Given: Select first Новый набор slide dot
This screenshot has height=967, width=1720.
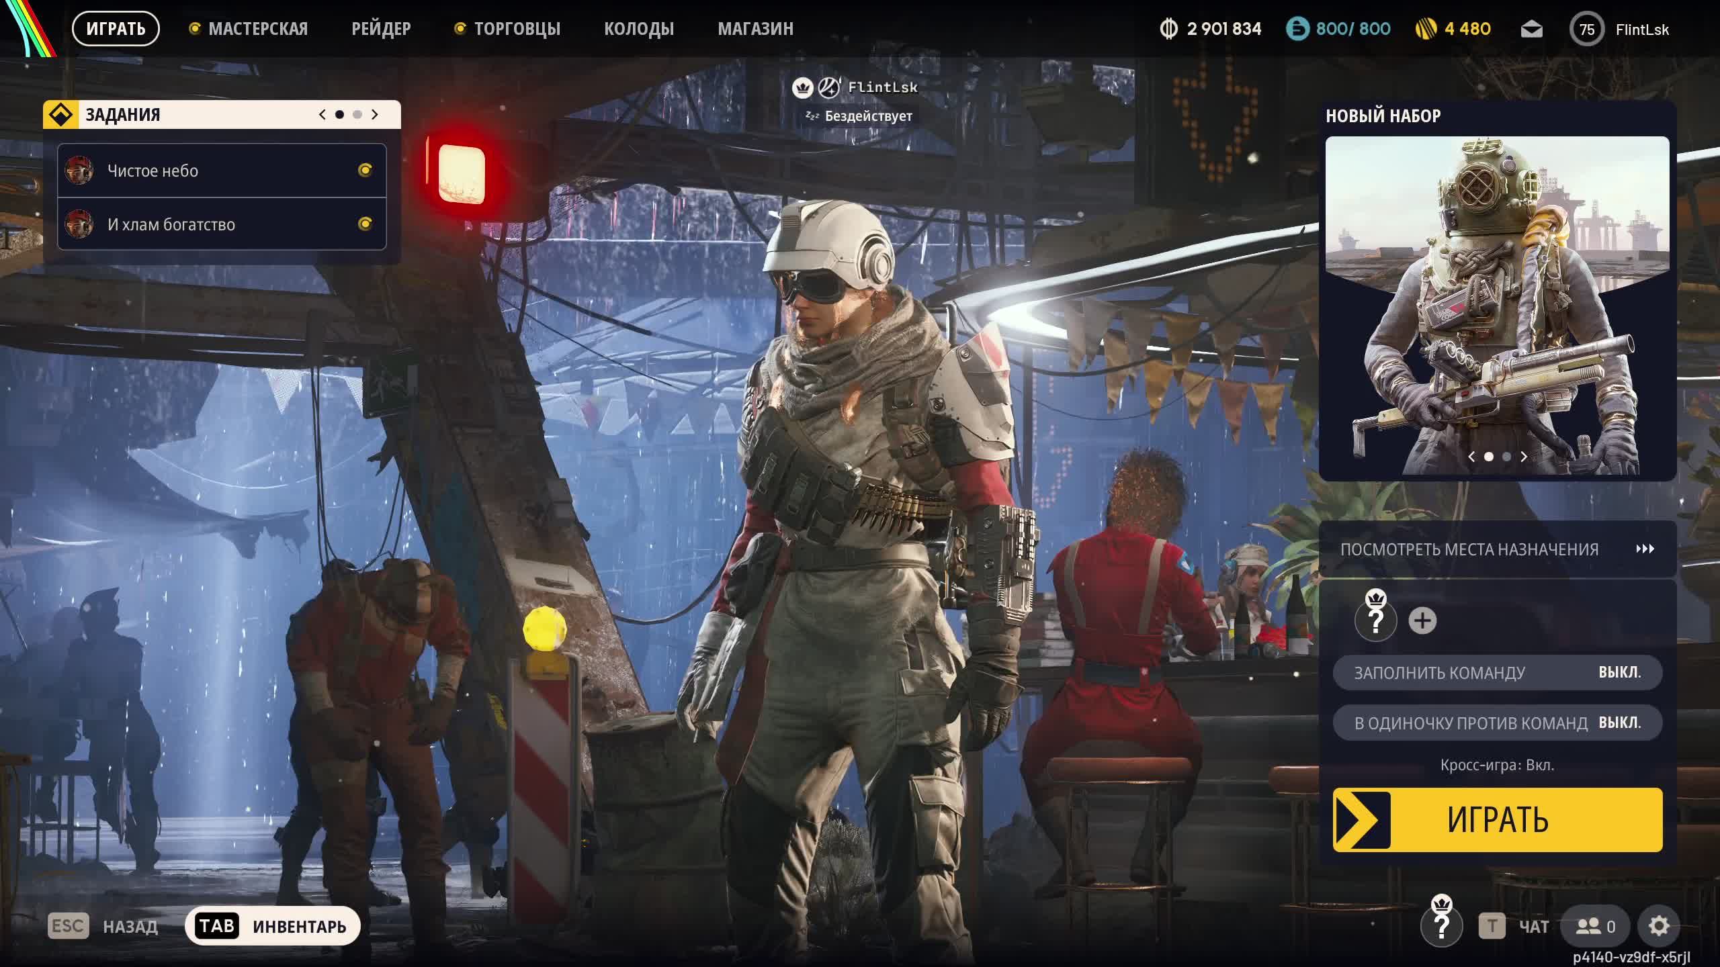Looking at the screenshot, I should [1489, 457].
